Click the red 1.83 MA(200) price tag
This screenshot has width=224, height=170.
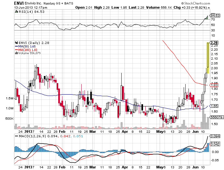214,85
